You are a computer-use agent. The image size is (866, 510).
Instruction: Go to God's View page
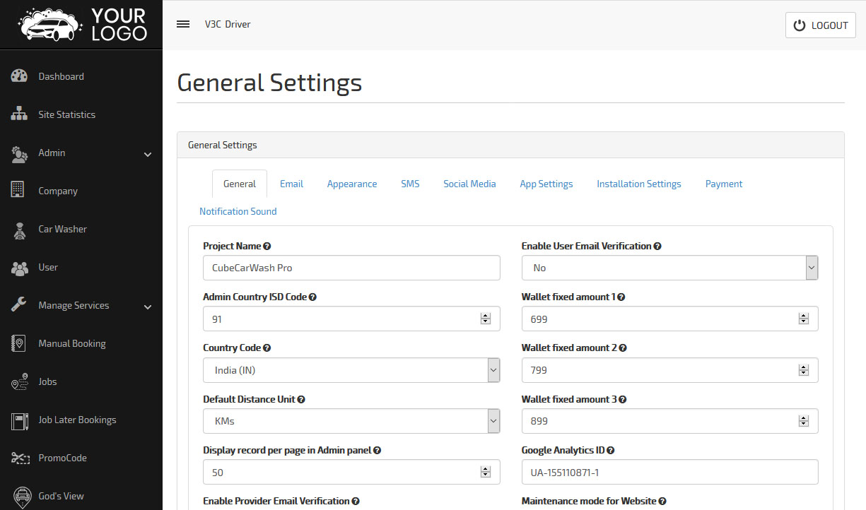(x=61, y=496)
